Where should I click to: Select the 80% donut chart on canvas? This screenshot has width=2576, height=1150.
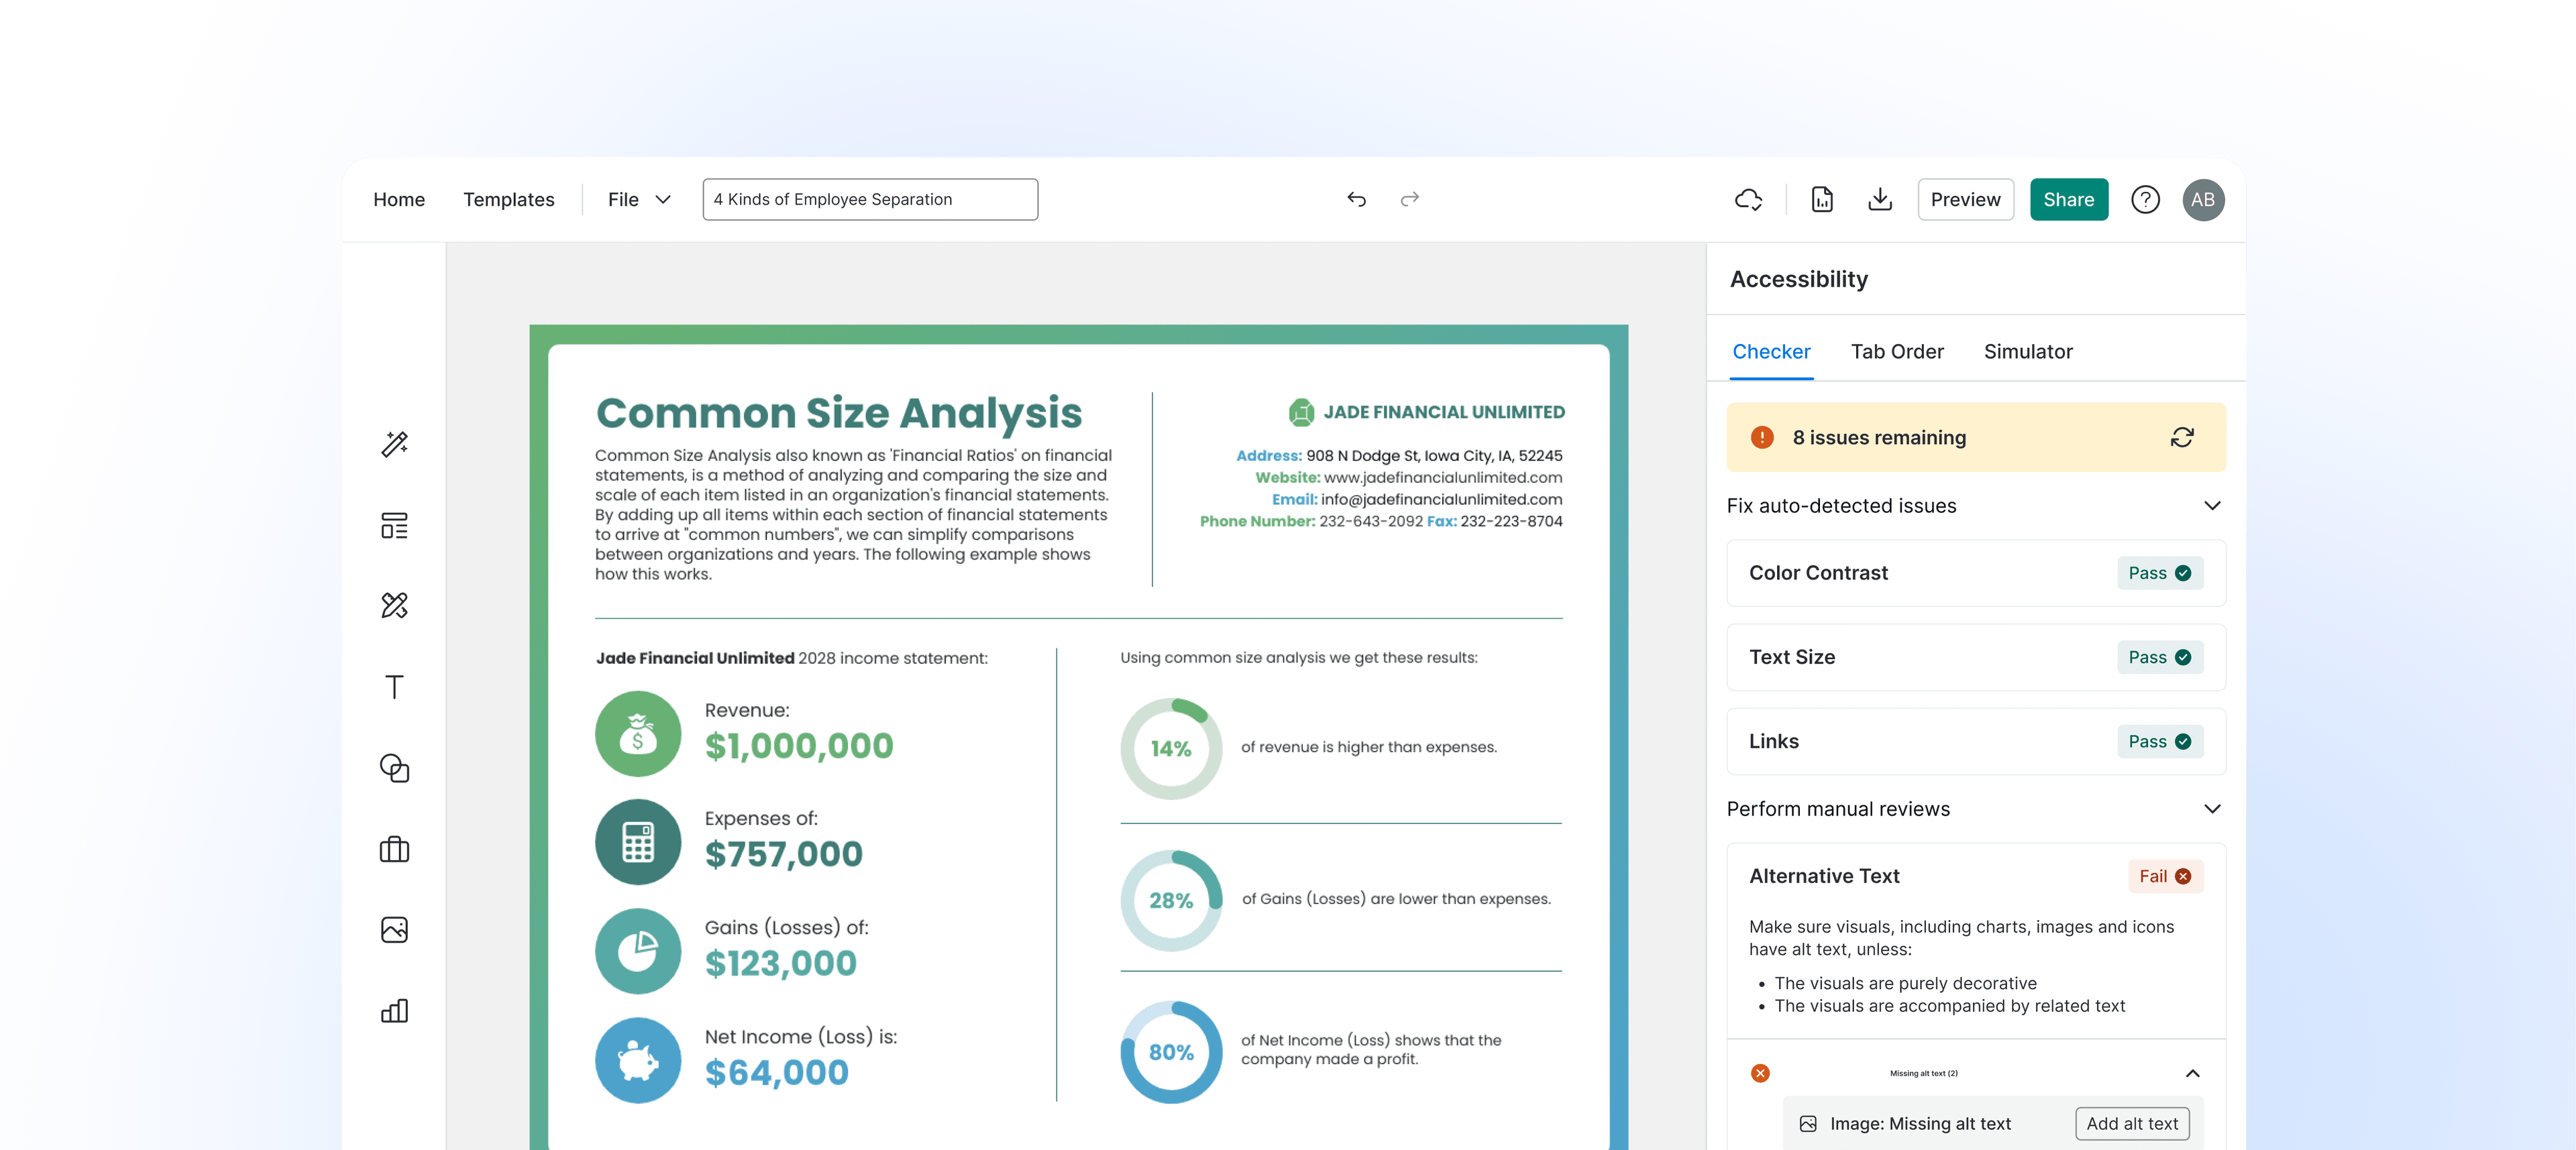(x=1171, y=1052)
